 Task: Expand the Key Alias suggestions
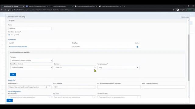[x=94, y=97]
